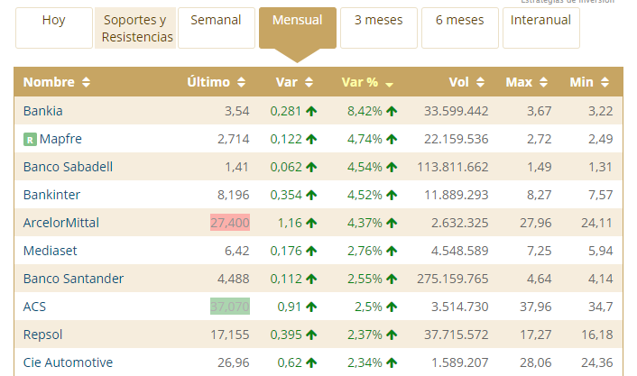Sort by Vol using its arrows

(482, 83)
